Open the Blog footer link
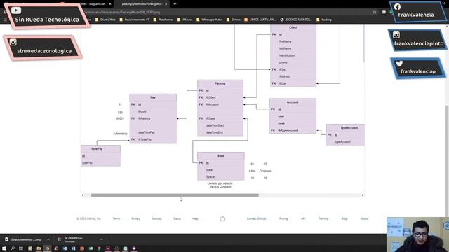 point(344,218)
